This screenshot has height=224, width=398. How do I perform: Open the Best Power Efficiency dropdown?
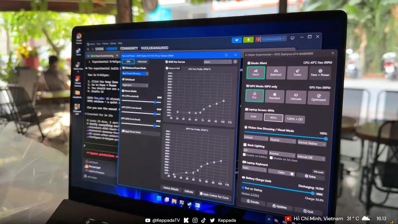click(135, 74)
